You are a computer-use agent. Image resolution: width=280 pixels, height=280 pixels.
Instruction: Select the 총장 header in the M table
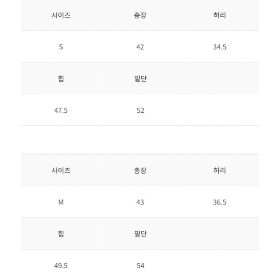coord(140,170)
